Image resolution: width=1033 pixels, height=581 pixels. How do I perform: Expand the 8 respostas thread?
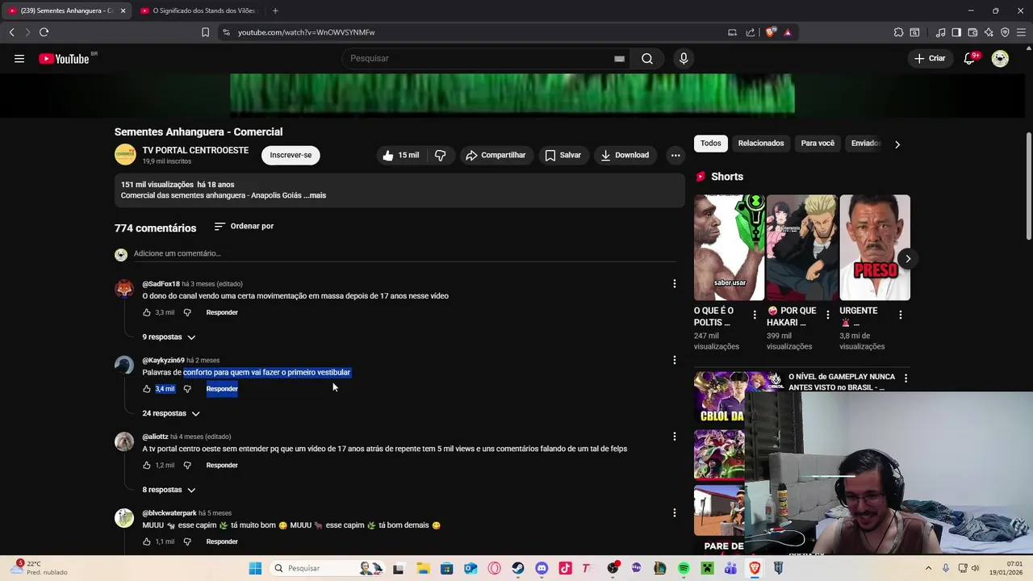coord(169,490)
